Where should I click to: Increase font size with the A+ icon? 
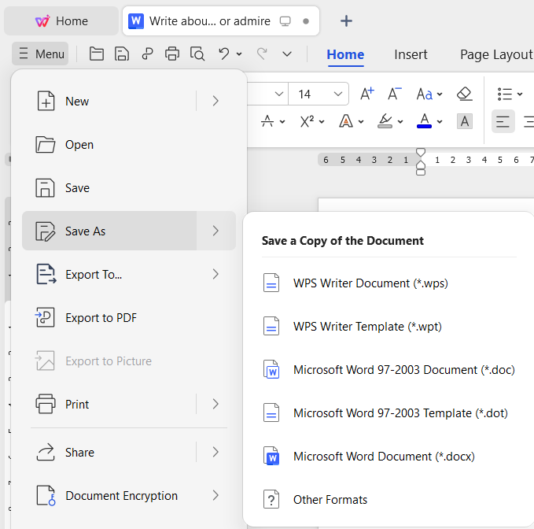point(367,94)
